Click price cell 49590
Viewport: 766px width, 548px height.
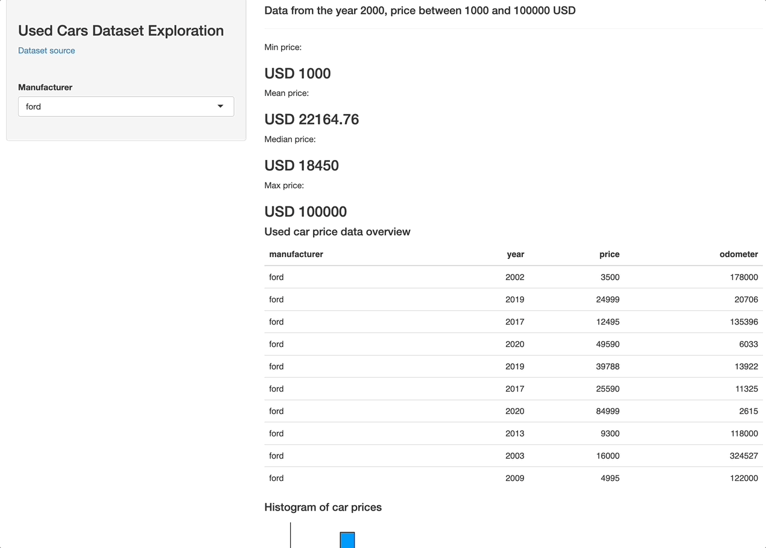point(608,344)
